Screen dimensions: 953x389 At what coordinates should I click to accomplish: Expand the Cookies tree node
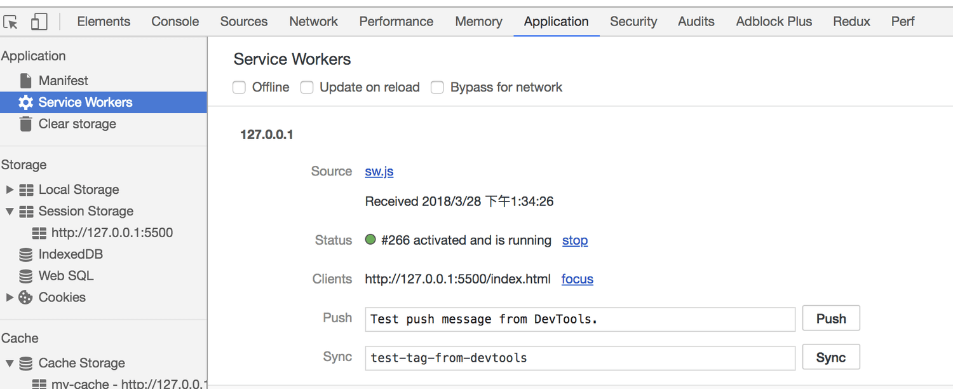click(10, 297)
